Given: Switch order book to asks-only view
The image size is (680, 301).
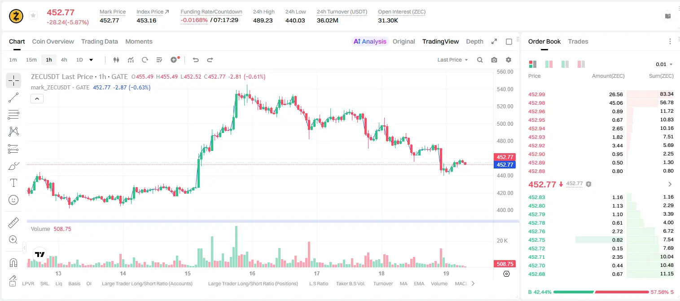Looking at the screenshot, I should click(581, 64).
